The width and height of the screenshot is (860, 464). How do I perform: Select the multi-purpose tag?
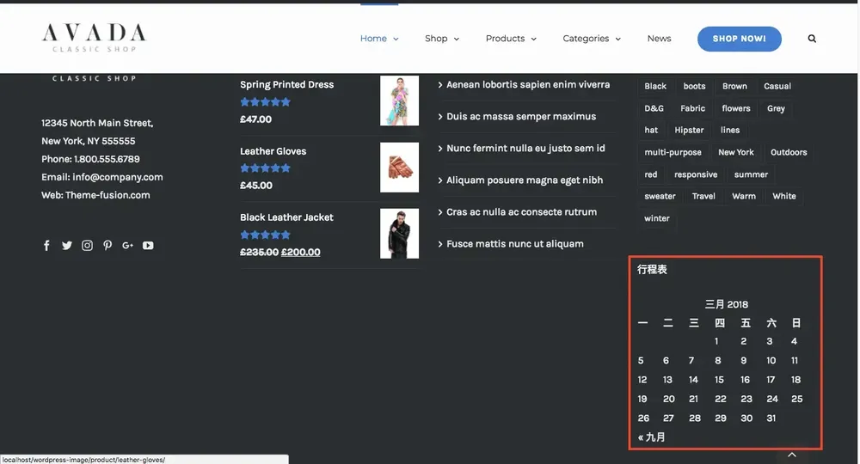pos(673,152)
